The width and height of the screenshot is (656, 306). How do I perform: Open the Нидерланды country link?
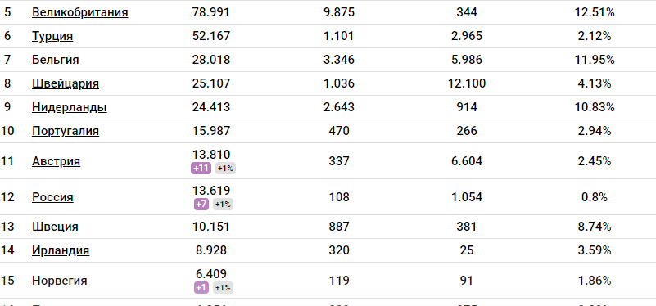pos(70,107)
